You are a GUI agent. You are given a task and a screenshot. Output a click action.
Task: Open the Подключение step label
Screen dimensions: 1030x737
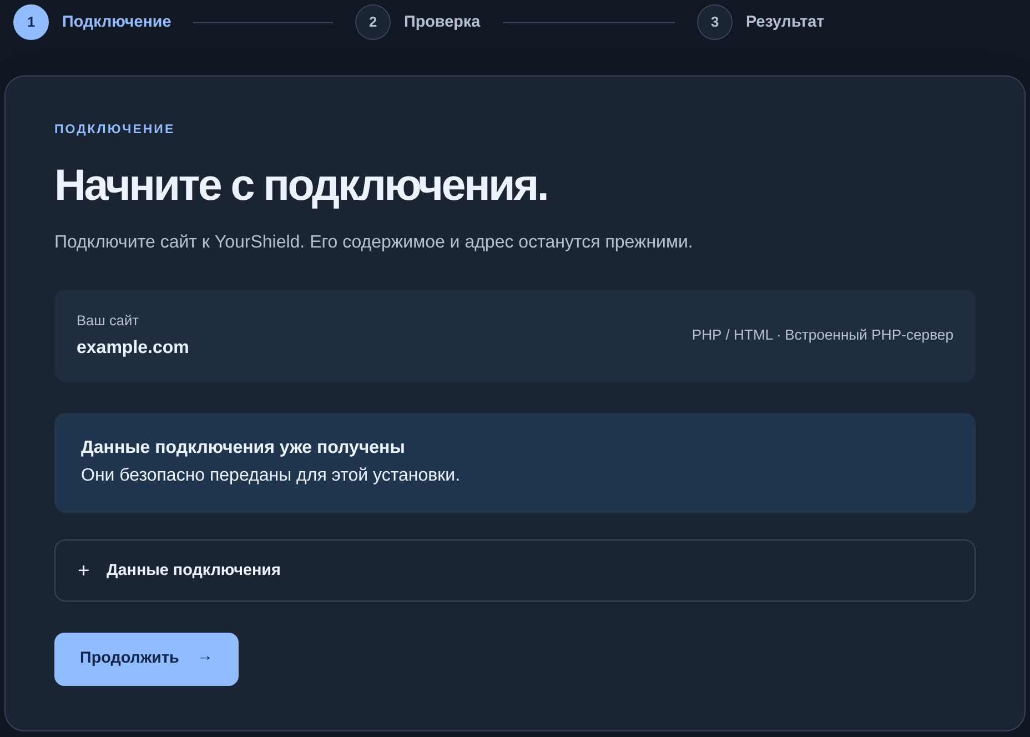click(117, 22)
